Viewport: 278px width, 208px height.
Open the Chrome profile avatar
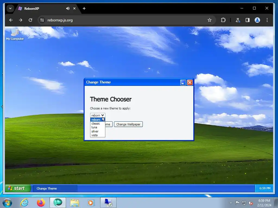[x=257, y=20]
